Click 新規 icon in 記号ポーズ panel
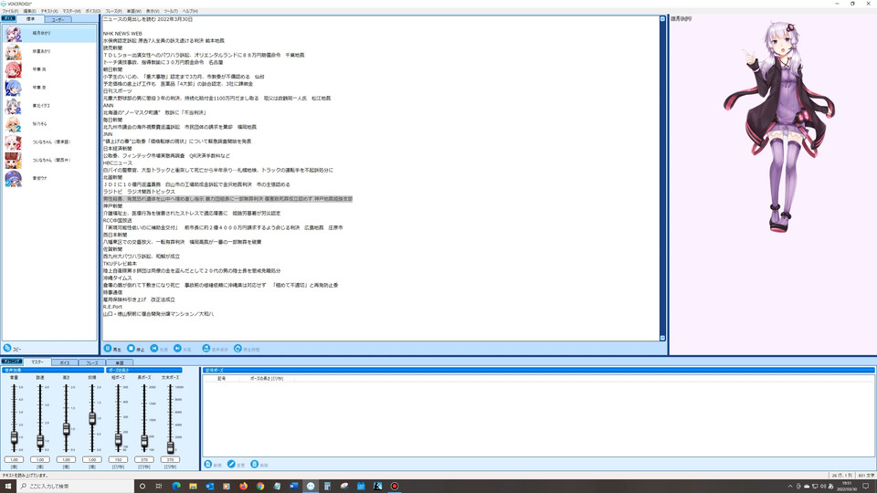The width and height of the screenshot is (877, 493). 208,464
